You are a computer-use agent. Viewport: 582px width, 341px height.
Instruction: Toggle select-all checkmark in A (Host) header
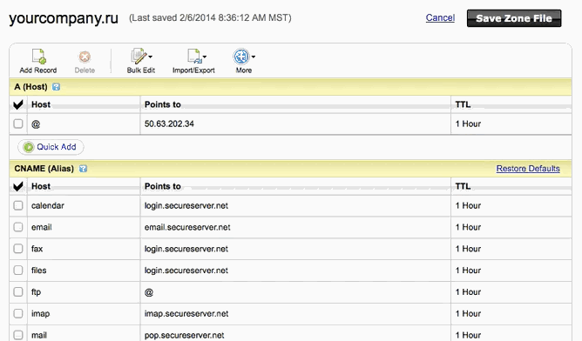17,104
